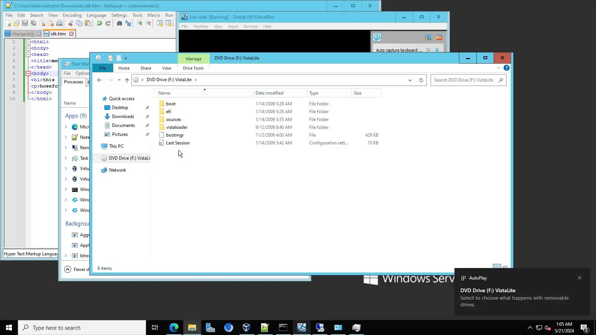Select Documents in the navigation pane

pyautogui.click(x=123, y=125)
